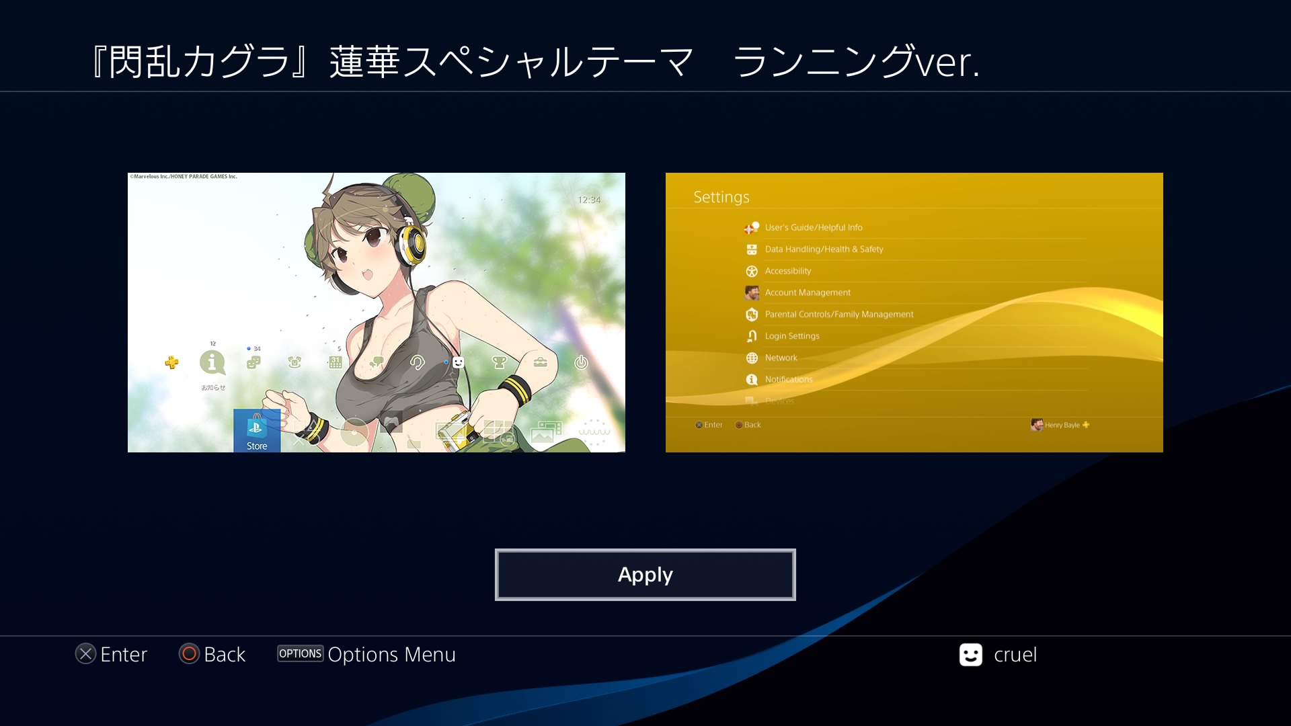Click the PlayStation Store tile in preview

coord(257,430)
